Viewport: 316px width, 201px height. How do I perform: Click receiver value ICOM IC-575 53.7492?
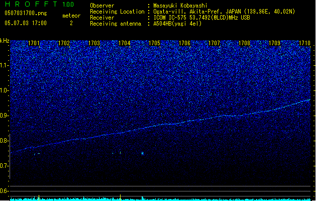click(x=201, y=18)
